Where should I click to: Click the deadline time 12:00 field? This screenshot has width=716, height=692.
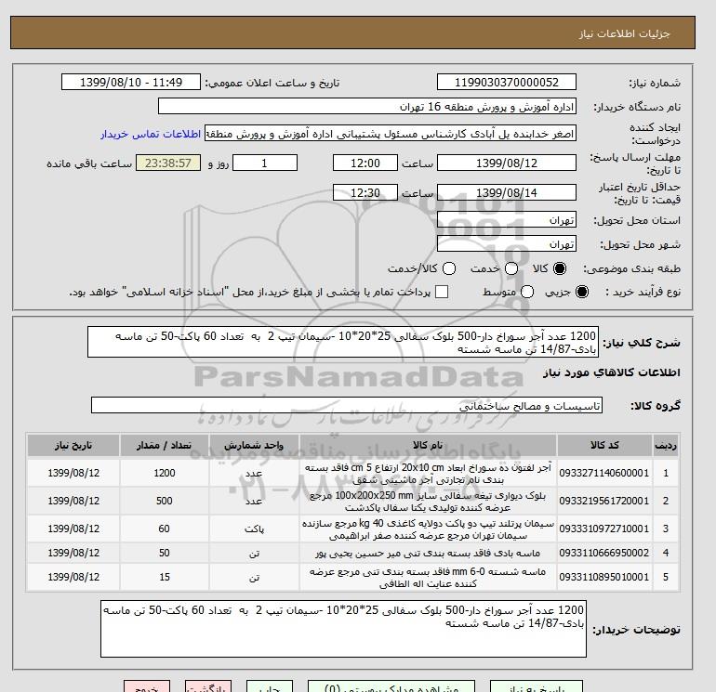coord(365,163)
